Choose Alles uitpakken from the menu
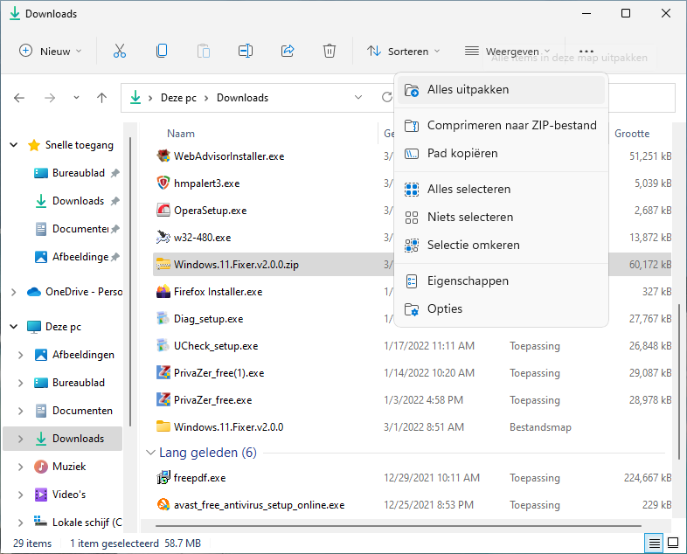Screen dimensions: 687x554 468,89
